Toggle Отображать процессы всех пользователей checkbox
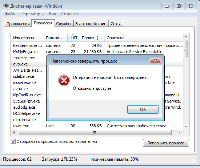The image size is (200, 168). 13,141
